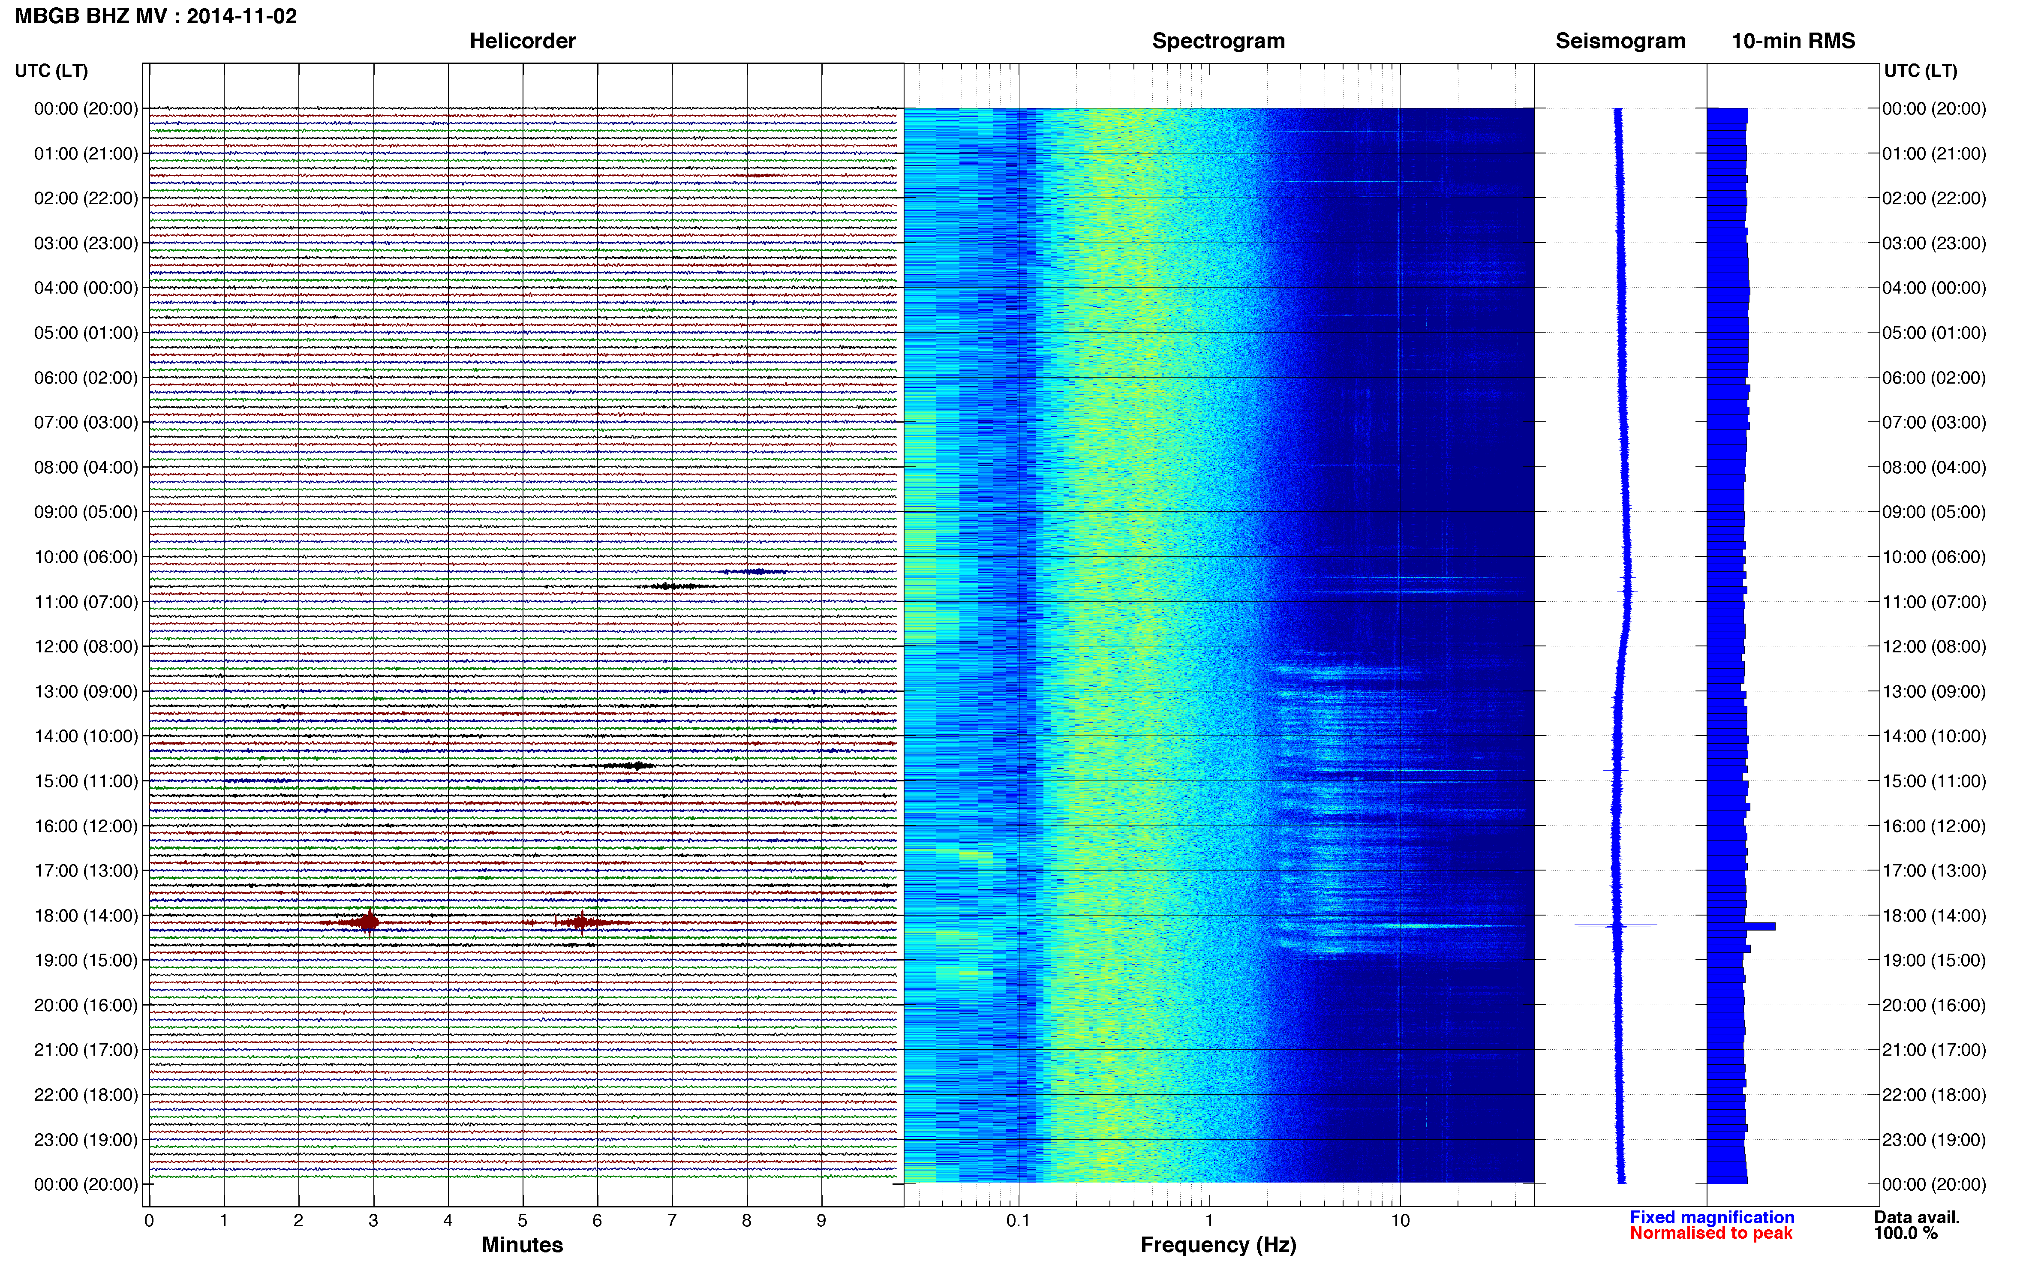Click the 14:00 (10:00) label on the helicorder time axis

pos(86,737)
